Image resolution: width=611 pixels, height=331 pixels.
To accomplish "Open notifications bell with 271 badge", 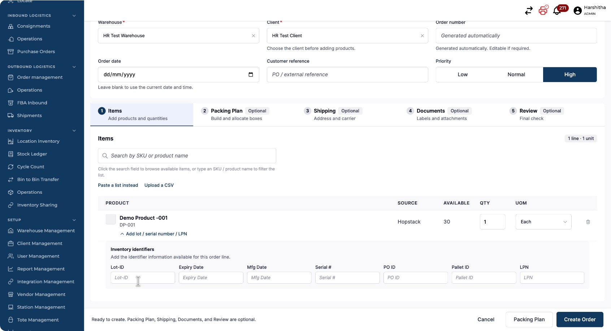I will pyautogui.click(x=558, y=10).
